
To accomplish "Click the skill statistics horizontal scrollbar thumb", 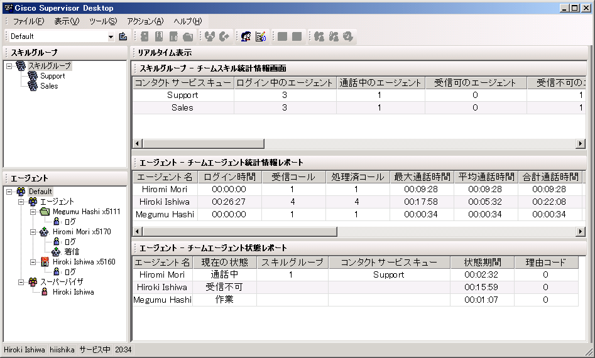I will click(x=204, y=144).
